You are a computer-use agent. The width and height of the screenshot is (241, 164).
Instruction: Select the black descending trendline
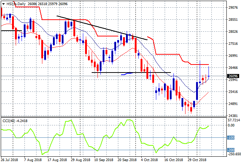[102, 28]
